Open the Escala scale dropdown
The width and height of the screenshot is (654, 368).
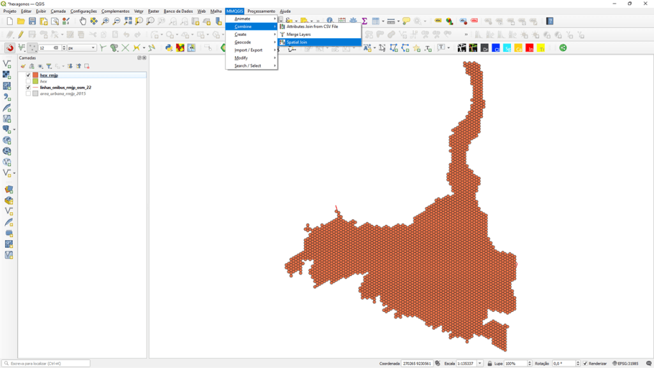[480, 364]
